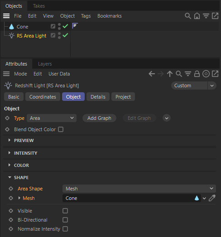Viewport: 221px width, 237px height.
Task: Open the Area Shape dropdown showing Mesh
Action: tap(139, 189)
